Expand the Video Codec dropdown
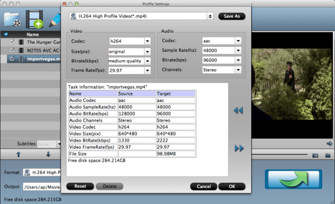The image size is (335, 204). (147, 41)
